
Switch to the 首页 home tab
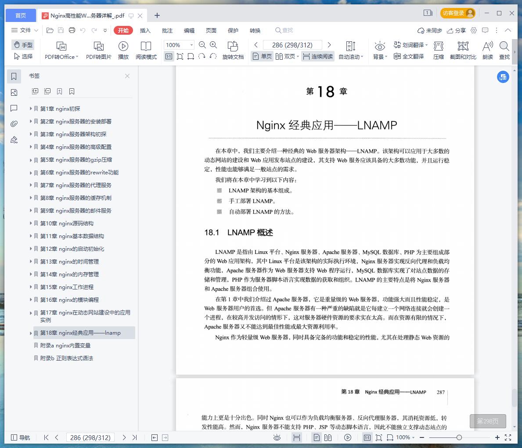[x=21, y=15]
